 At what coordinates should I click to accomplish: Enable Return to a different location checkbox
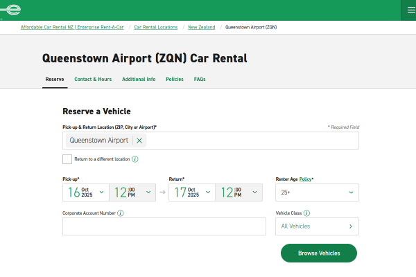67,159
